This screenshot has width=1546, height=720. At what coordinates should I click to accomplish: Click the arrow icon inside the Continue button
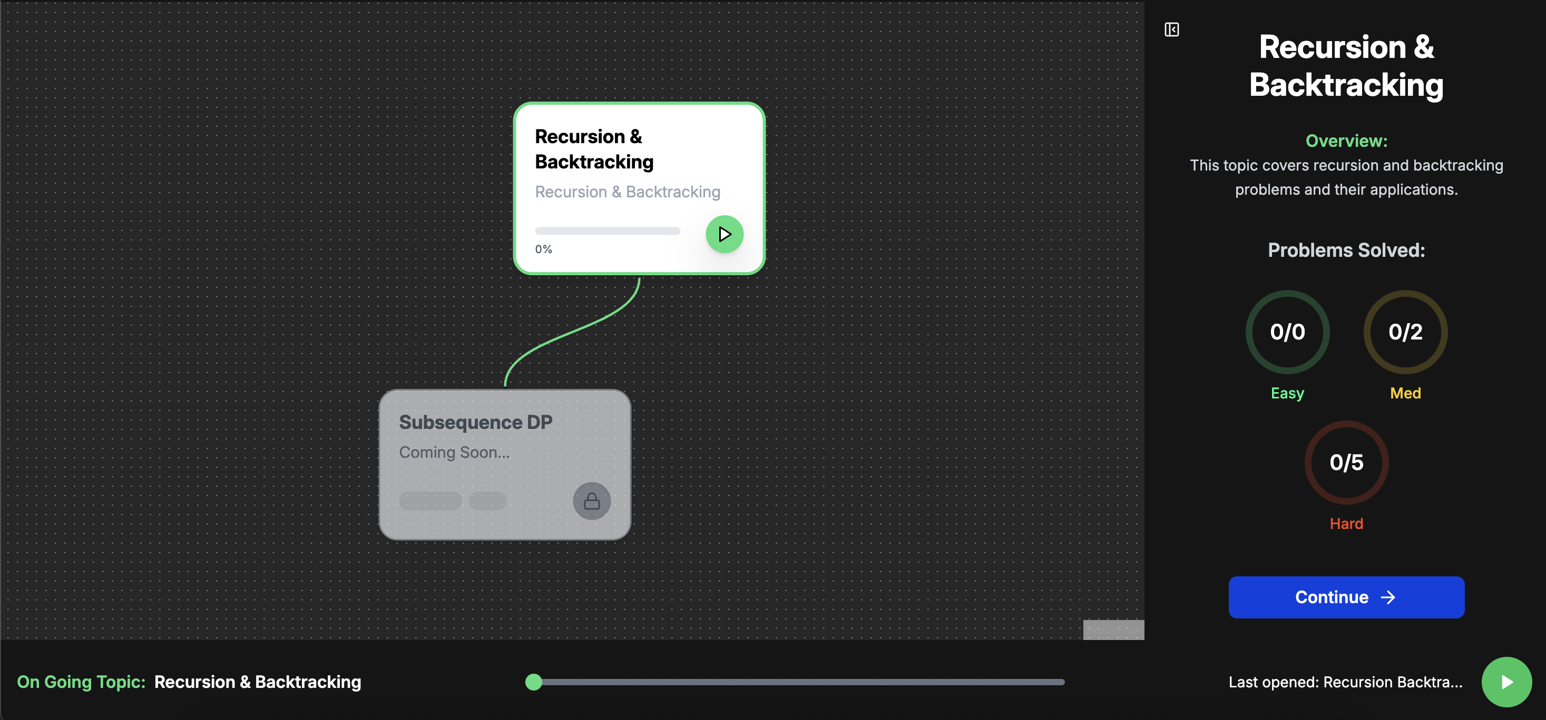[x=1388, y=597]
